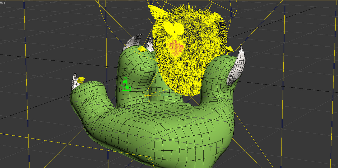Select the yellow helper marker on middle fingertip

142,49
